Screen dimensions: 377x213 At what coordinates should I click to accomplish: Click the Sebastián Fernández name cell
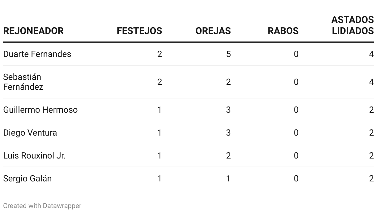pos(23,82)
